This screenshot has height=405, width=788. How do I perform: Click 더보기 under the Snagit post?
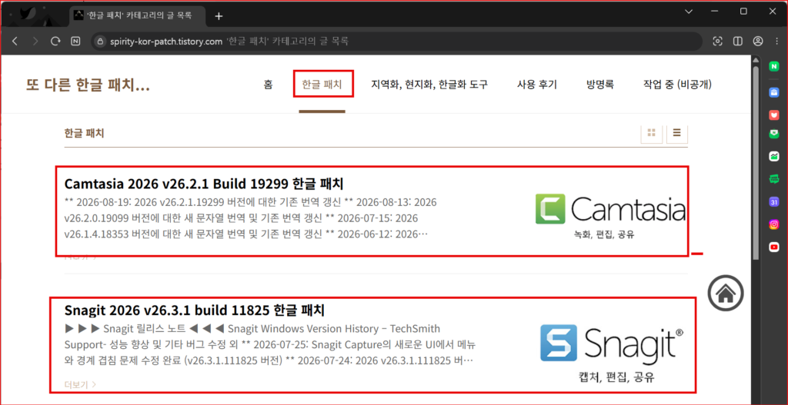point(80,385)
